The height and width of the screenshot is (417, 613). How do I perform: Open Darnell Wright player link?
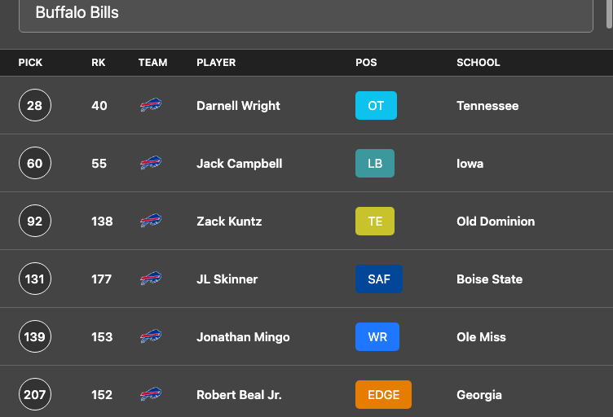[x=238, y=106]
